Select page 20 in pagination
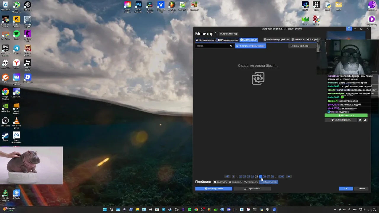 click(x=241, y=177)
